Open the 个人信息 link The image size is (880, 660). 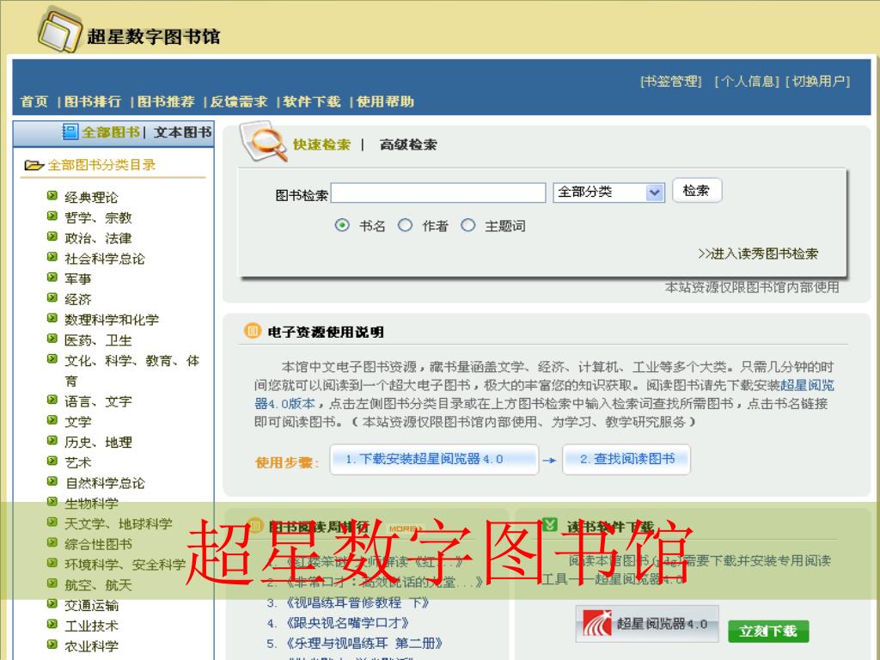[x=747, y=82]
